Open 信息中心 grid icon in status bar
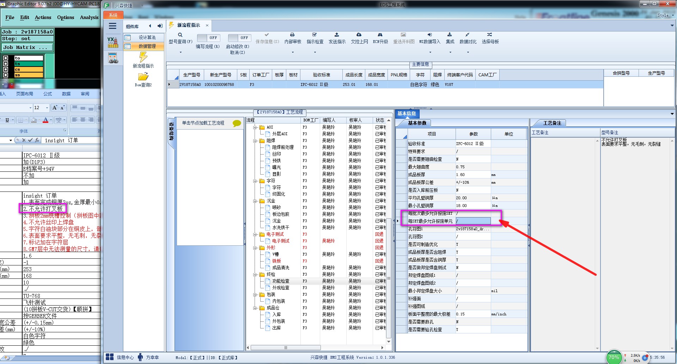The width and height of the screenshot is (677, 364). click(x=110, y=357)
